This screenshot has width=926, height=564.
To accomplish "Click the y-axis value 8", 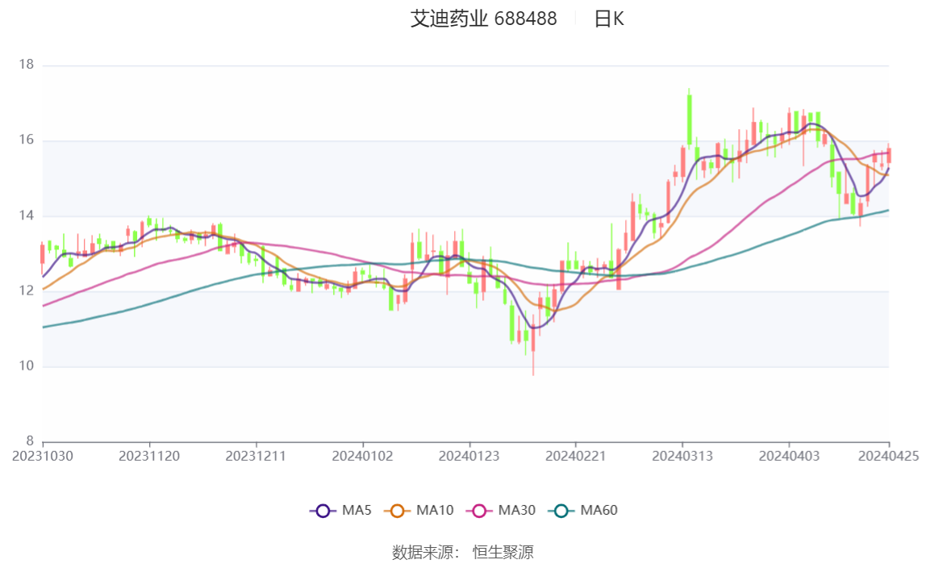I will [x=30, y=441].
